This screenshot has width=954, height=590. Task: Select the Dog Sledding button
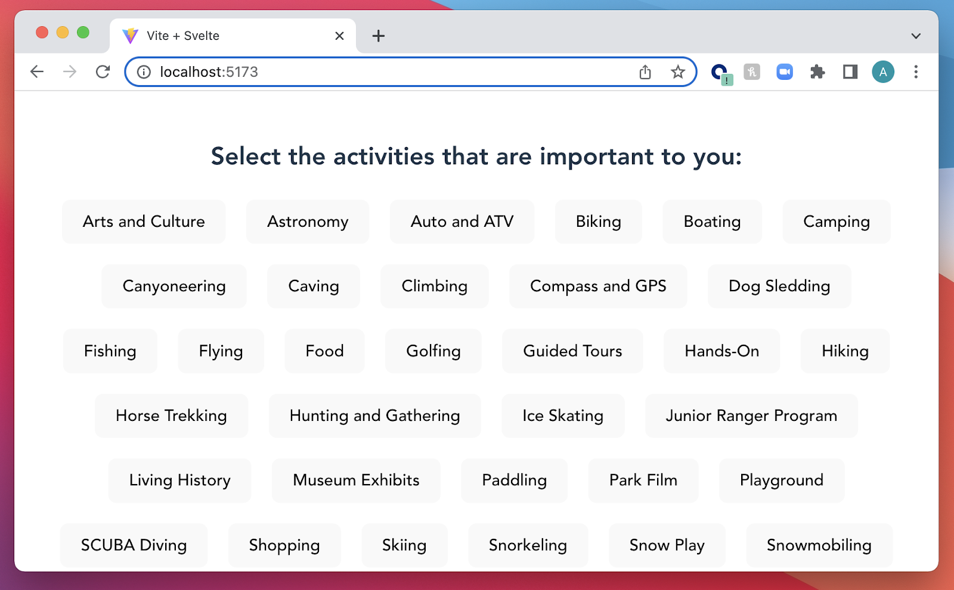click(779, 286)
